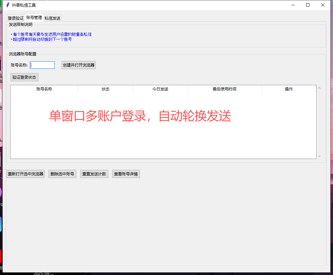Click the account table scrollbar down arrow

pos(320,156)
